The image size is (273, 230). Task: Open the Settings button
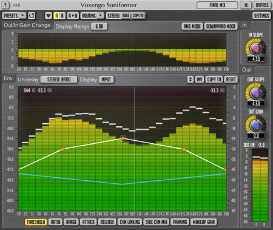coord(261,16)
